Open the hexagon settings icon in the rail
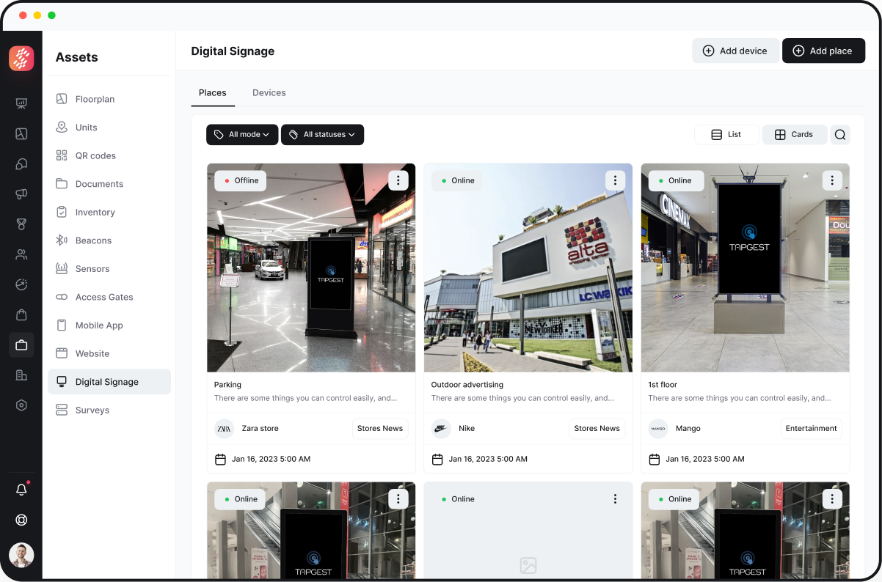 point(21,405)
